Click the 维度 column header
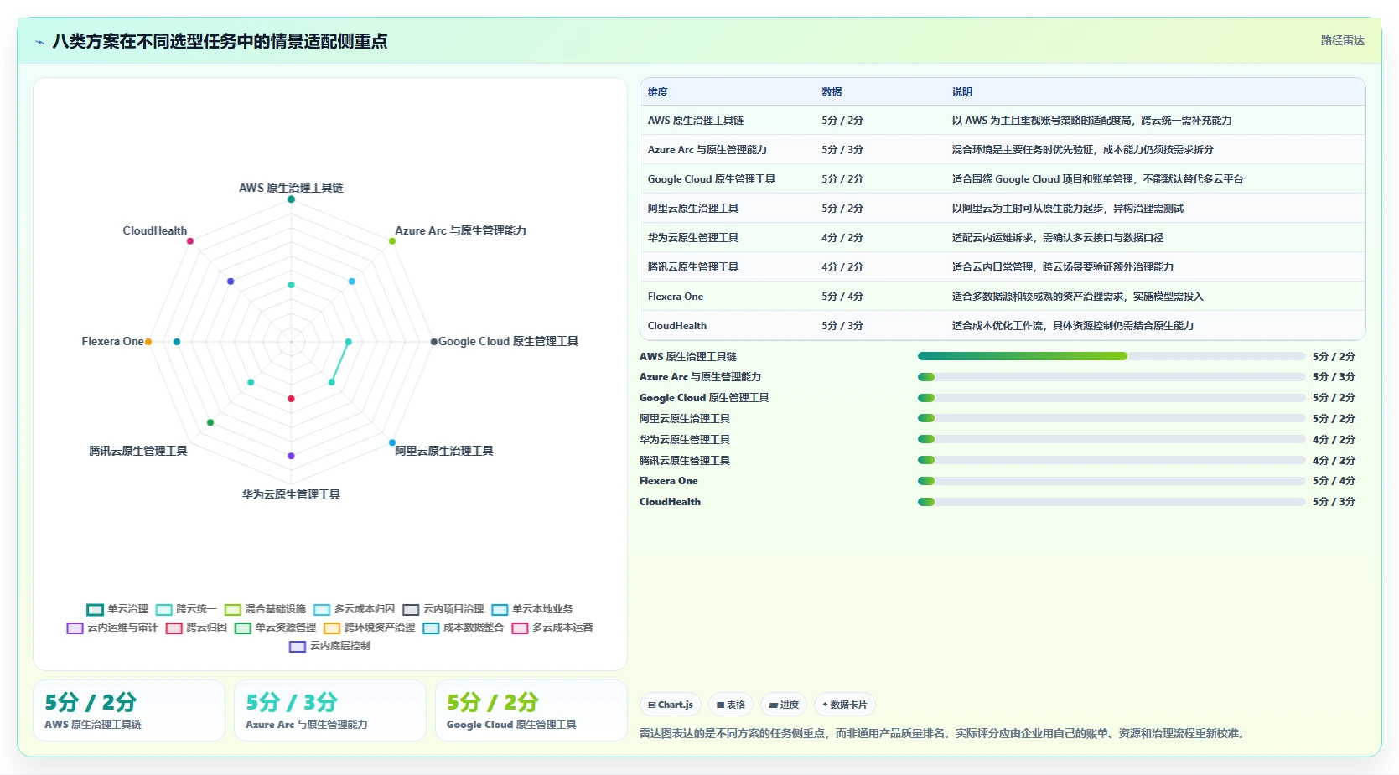Viewport: 1399px width, 775px height. coord(658,92)
